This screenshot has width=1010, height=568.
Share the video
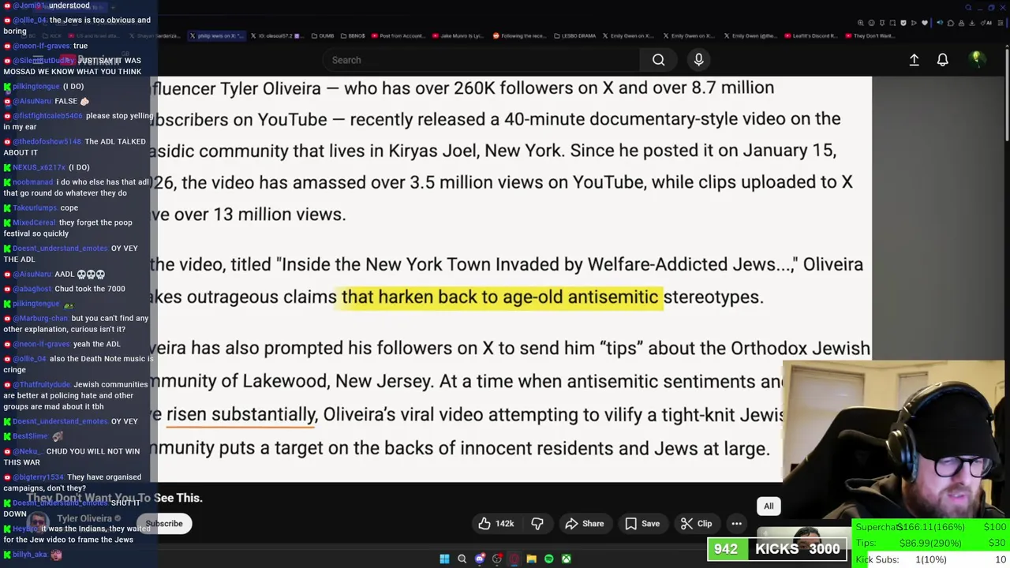point(584,524)
